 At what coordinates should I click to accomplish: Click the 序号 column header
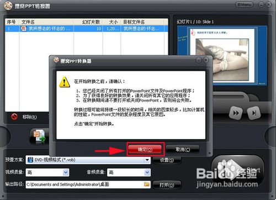click(x=12, y=22)
